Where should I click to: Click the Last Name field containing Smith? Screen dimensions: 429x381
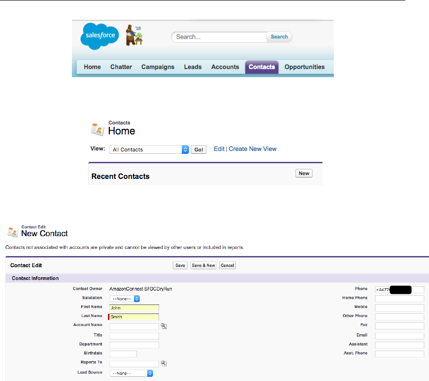(x=134, y=317)
